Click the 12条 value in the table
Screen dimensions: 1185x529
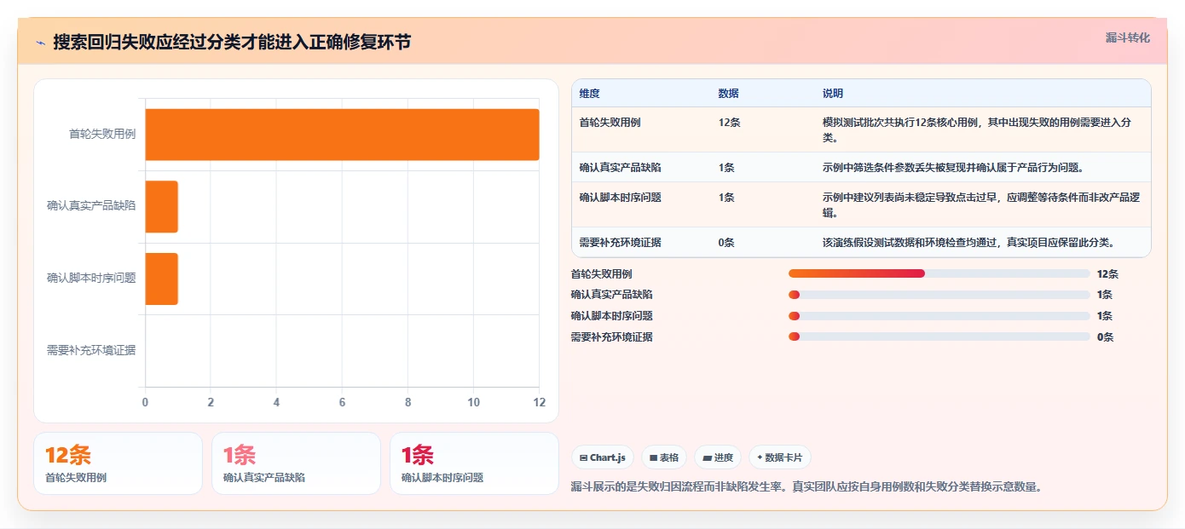coord(729,123)
